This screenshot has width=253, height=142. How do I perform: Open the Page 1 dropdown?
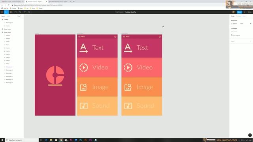coord(19,16)
